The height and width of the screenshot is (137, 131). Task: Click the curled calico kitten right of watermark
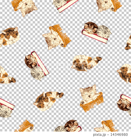click(86, 63)
